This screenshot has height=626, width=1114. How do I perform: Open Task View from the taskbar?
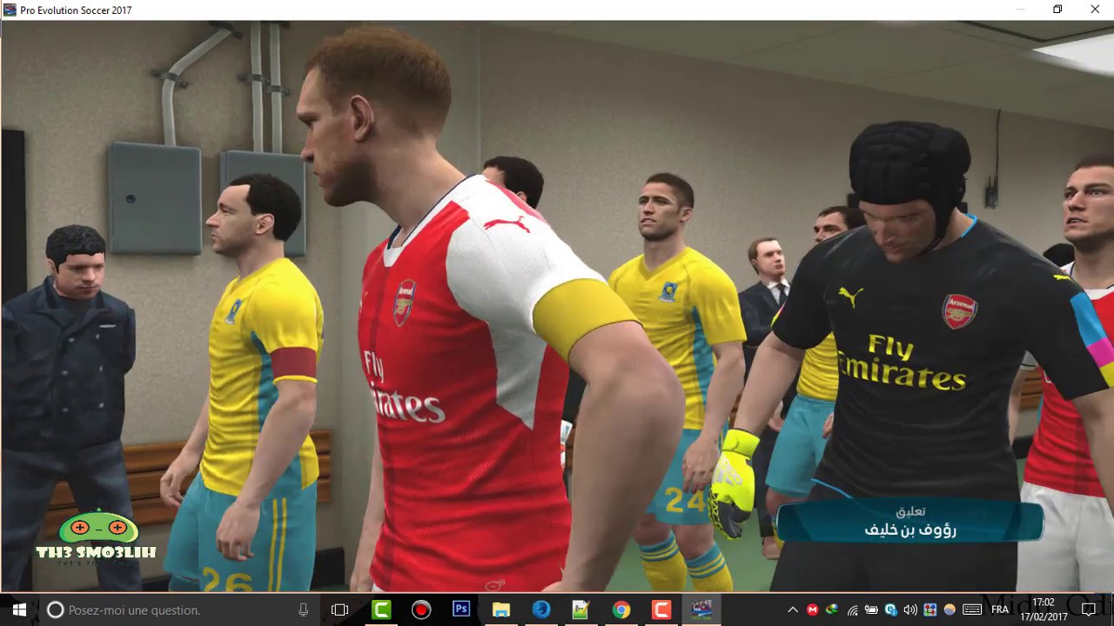coord(340,610)
